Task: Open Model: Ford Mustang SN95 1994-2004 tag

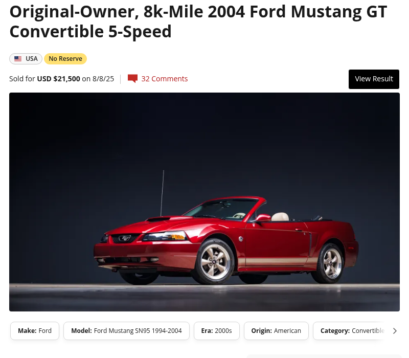Action: 126,331
